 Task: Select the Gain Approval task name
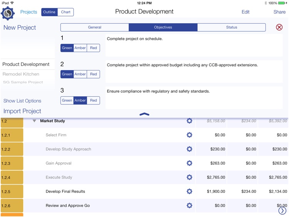tap(59, 163)
